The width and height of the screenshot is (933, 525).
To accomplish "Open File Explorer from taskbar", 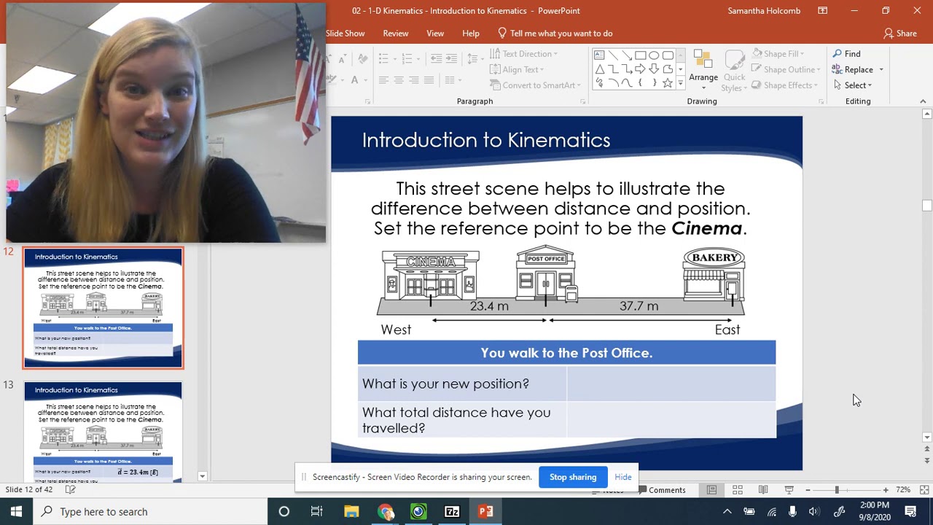I will (x=351, y=512).
